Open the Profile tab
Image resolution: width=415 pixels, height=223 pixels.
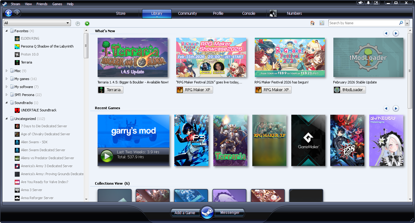click(218, 13)
